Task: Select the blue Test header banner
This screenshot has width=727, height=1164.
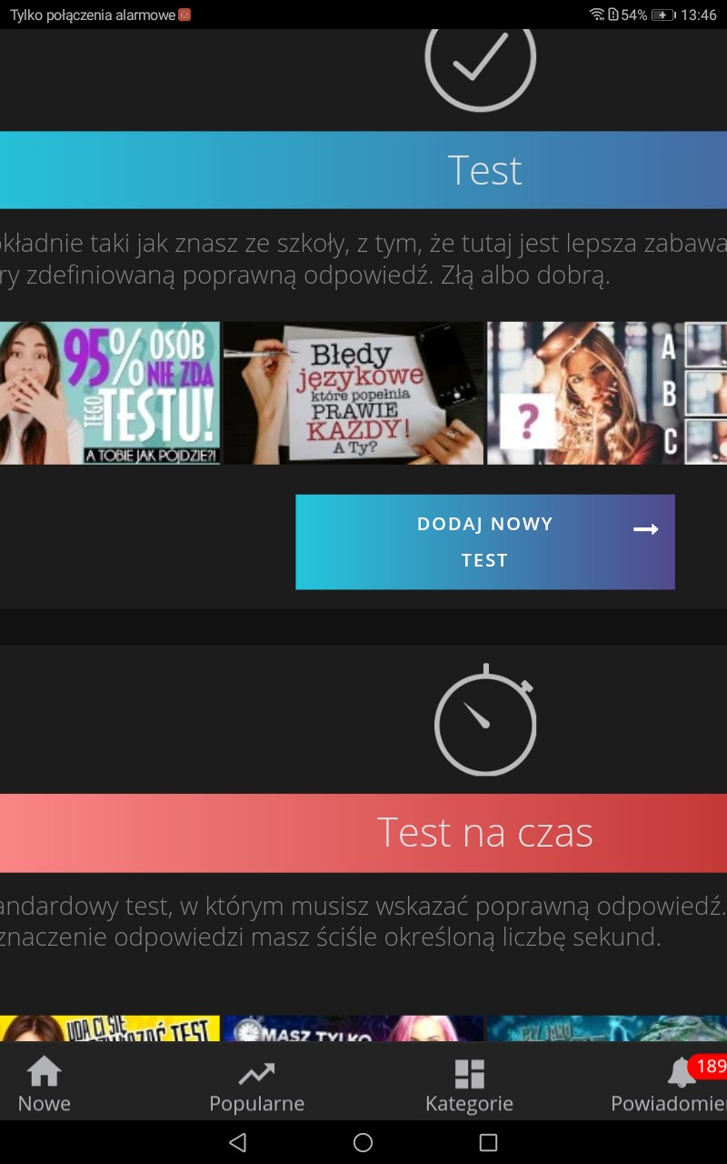Action: [x=363, y=170]
